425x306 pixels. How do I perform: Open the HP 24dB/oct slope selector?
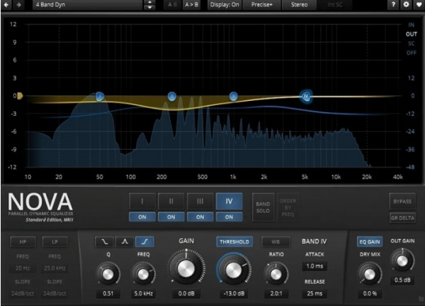click(x=23, y=293)
